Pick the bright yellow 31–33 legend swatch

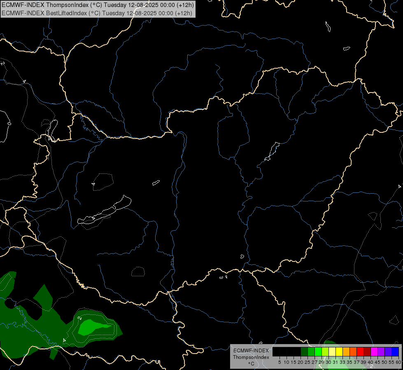(339, 351)
